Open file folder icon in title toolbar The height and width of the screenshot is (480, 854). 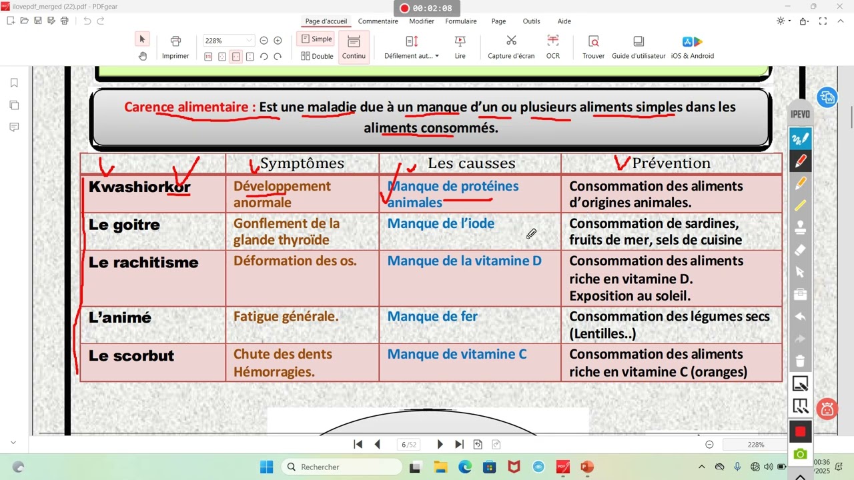pos(24,21)
